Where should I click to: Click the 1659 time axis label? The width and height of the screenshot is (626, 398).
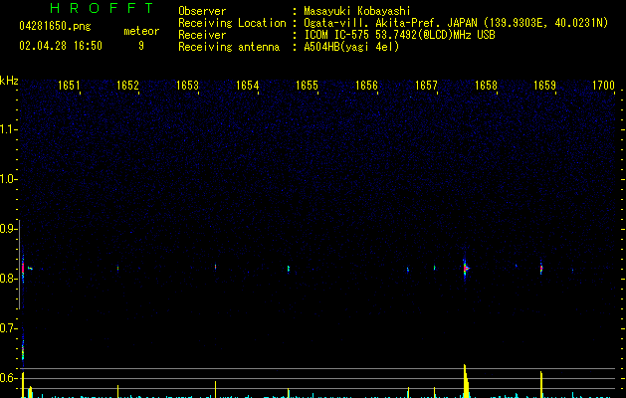click(545, 86)
